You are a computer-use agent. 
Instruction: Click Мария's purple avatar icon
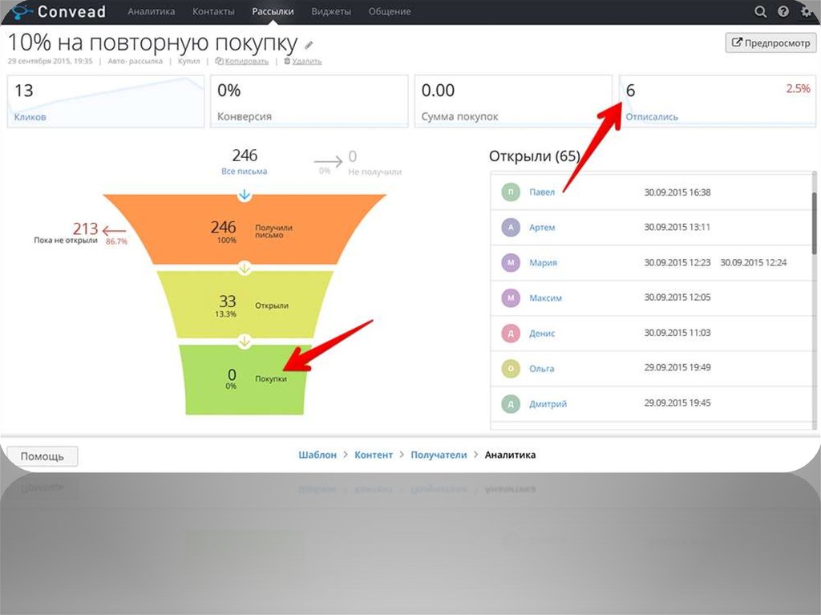click(x=511, y=263)
